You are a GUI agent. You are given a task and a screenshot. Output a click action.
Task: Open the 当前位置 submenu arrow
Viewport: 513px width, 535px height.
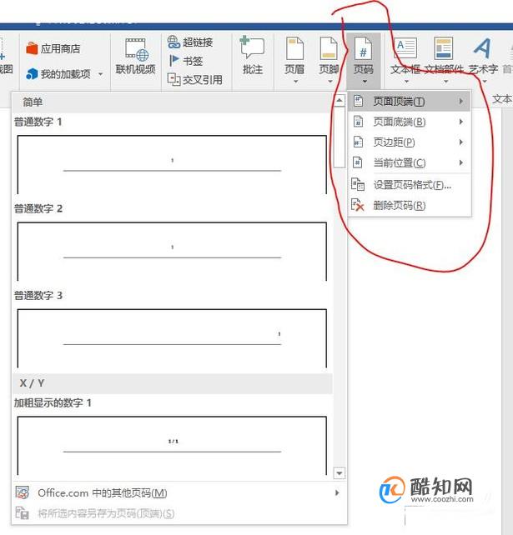click(461, 162)
